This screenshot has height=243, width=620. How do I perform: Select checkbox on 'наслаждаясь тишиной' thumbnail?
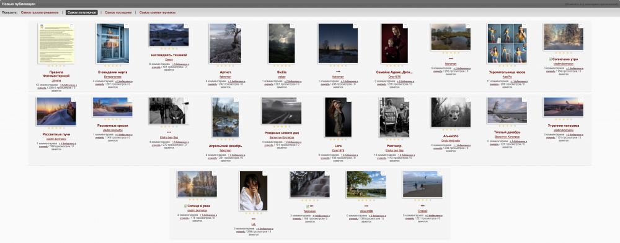pyautogui.click(x=186, y=26)
